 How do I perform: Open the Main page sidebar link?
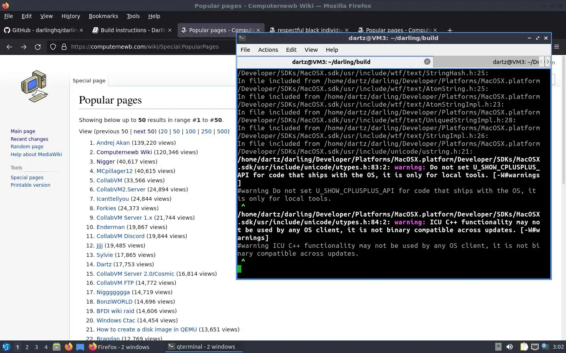23,131
